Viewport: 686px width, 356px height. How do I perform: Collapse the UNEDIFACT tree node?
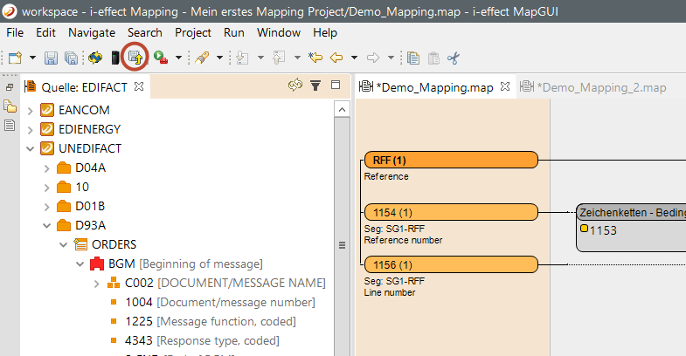[x=31, y=148]
